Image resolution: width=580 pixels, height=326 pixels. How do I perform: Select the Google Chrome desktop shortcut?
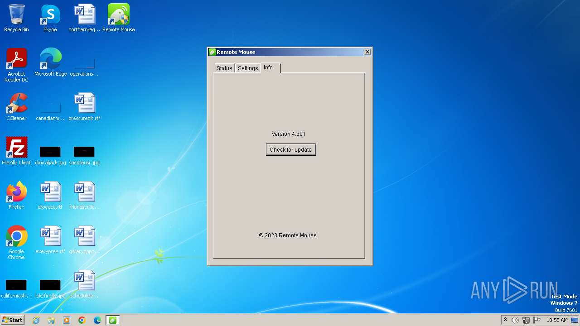16,243
